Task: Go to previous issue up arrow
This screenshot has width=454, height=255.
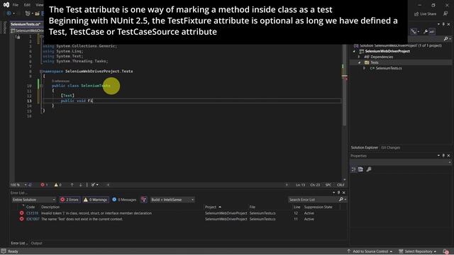Action: [72, 185]
